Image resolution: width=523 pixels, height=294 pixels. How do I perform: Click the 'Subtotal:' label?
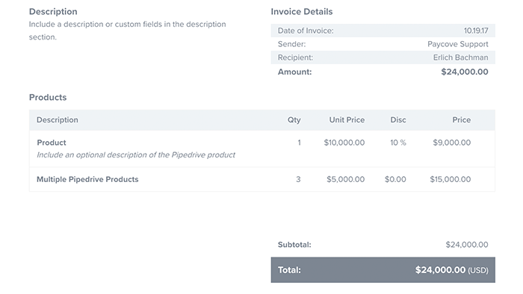click(294, 245)
